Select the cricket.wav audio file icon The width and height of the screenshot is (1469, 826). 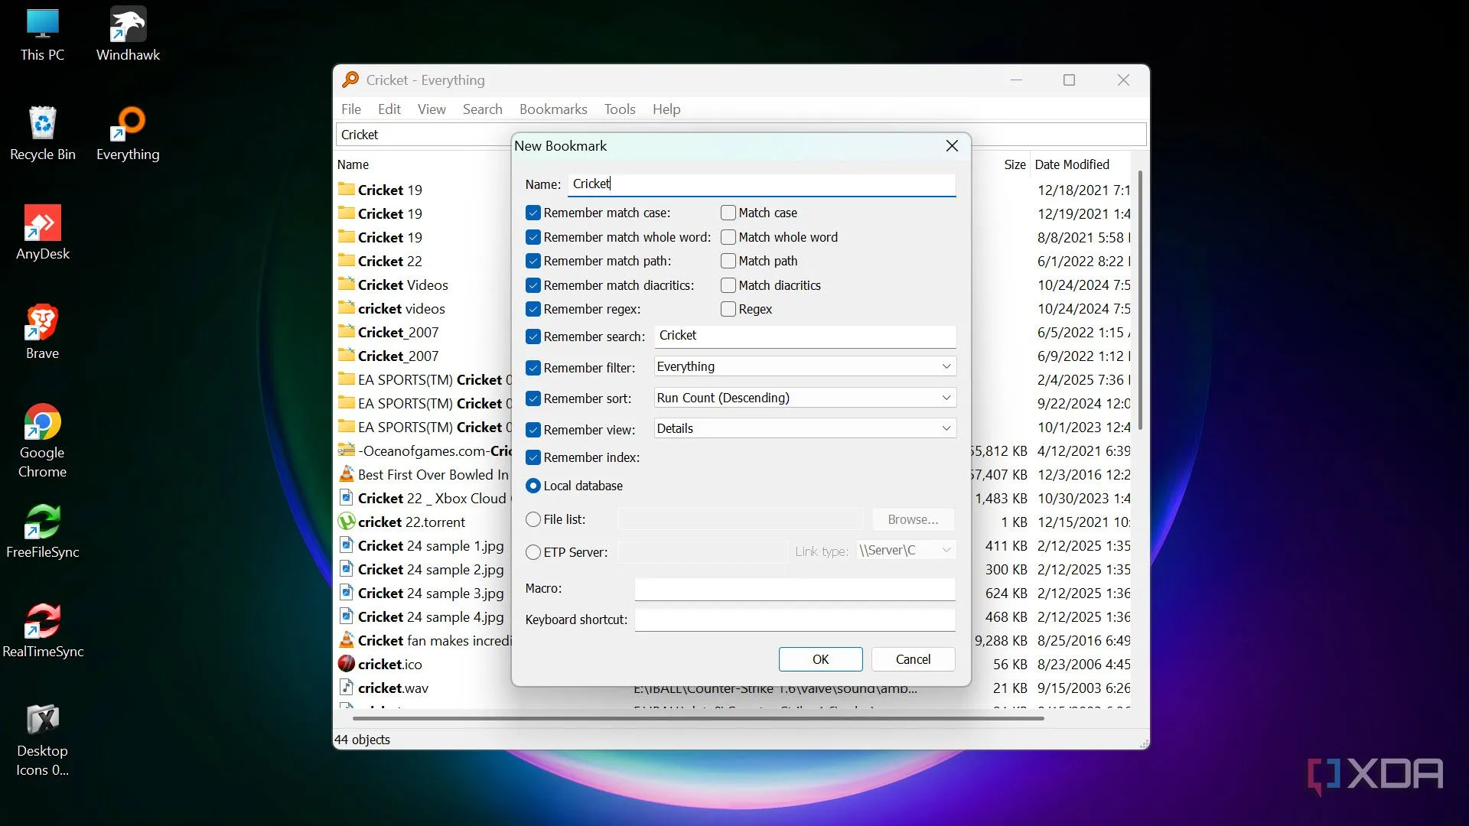pyautogui.click(x=347, y=687)
